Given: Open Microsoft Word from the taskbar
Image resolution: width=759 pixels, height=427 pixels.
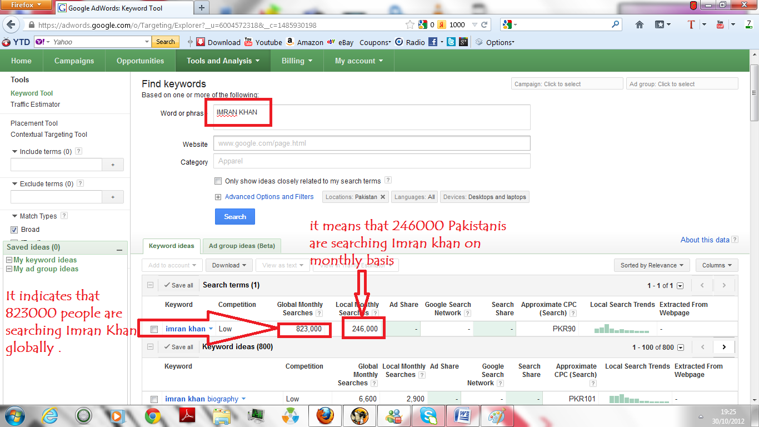Looking at the screenshot, I should click(x=463, y=415).
